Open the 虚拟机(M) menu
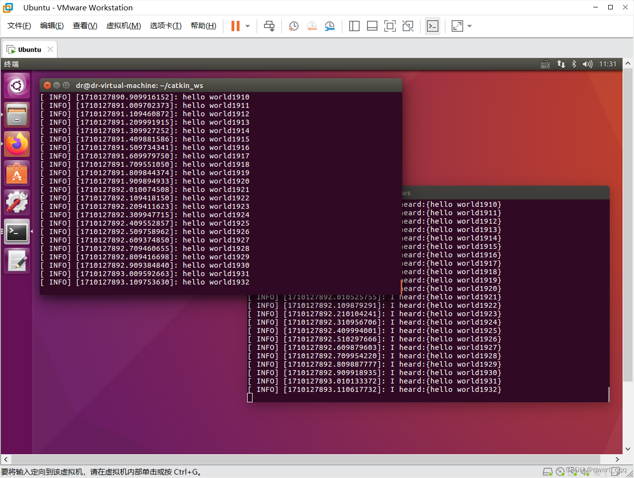This screenshot has width=634, height=478. click(x=123, y=26)
